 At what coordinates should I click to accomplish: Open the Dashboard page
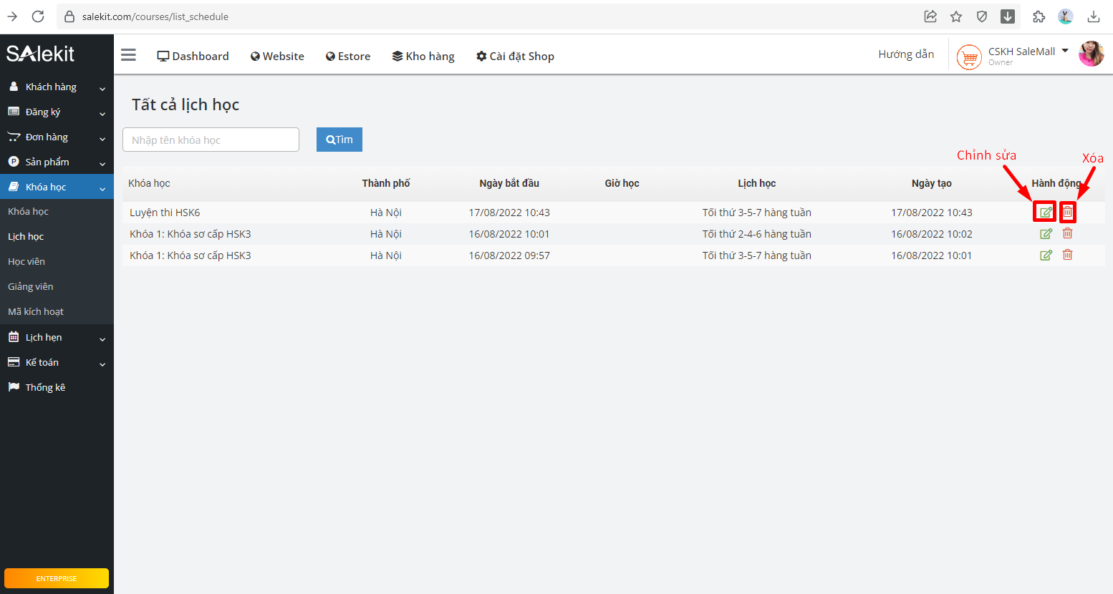(193, 56)
